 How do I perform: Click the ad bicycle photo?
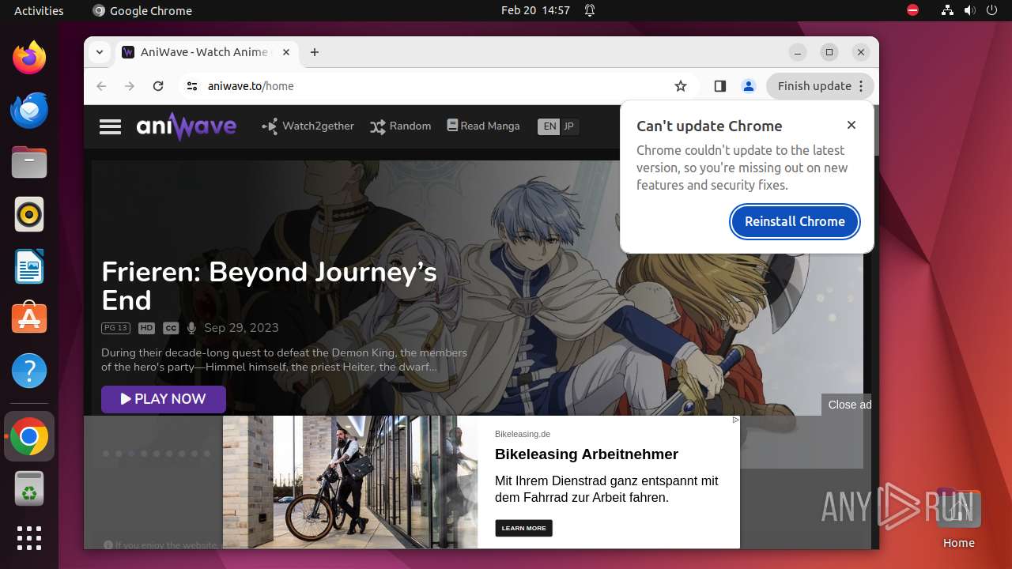[x=350, y=482]
